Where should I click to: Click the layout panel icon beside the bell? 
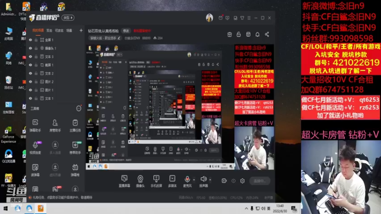248,34
